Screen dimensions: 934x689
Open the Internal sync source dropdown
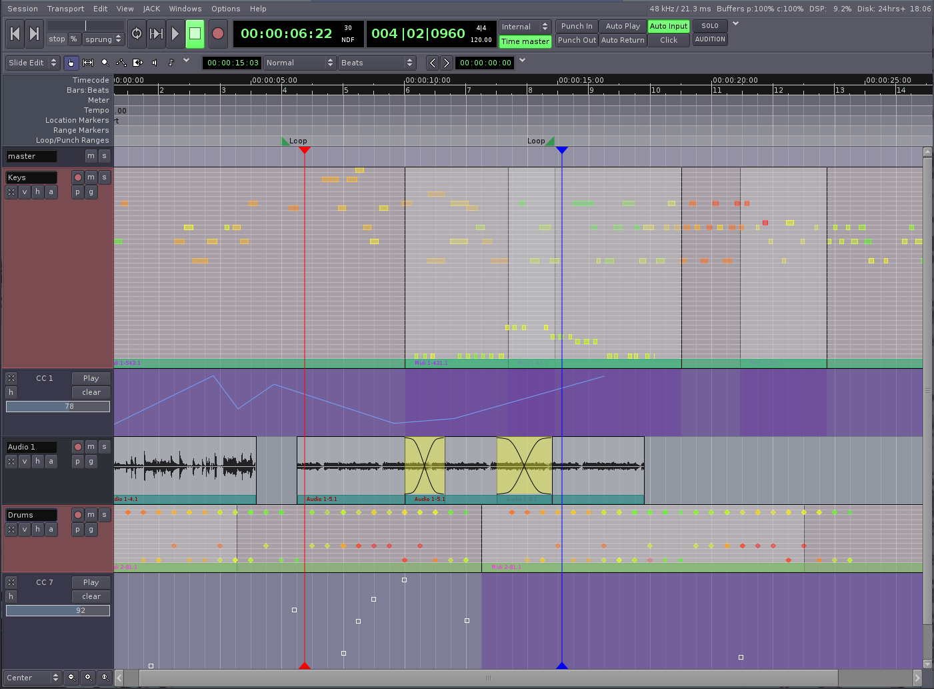[x=525, y=27]
